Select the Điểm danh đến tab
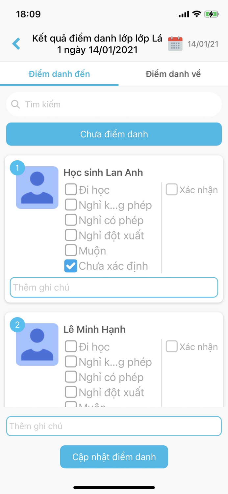The height and width of the screenshot is (494, 228). (59, 74)
